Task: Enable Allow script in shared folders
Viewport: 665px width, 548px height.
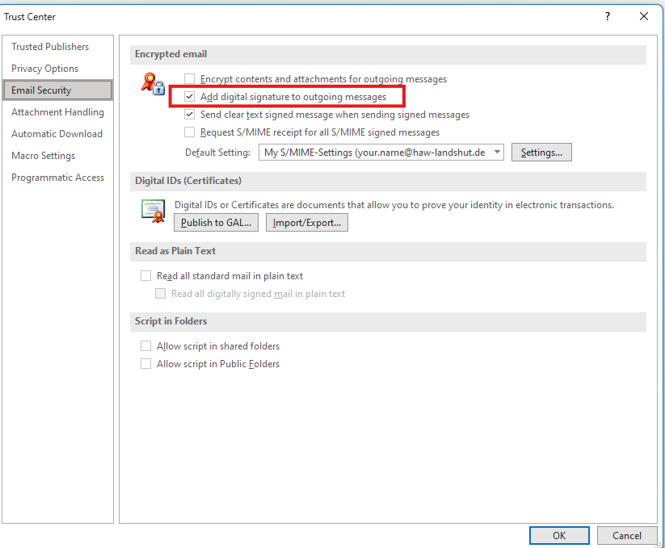Action: coord(146,346)
